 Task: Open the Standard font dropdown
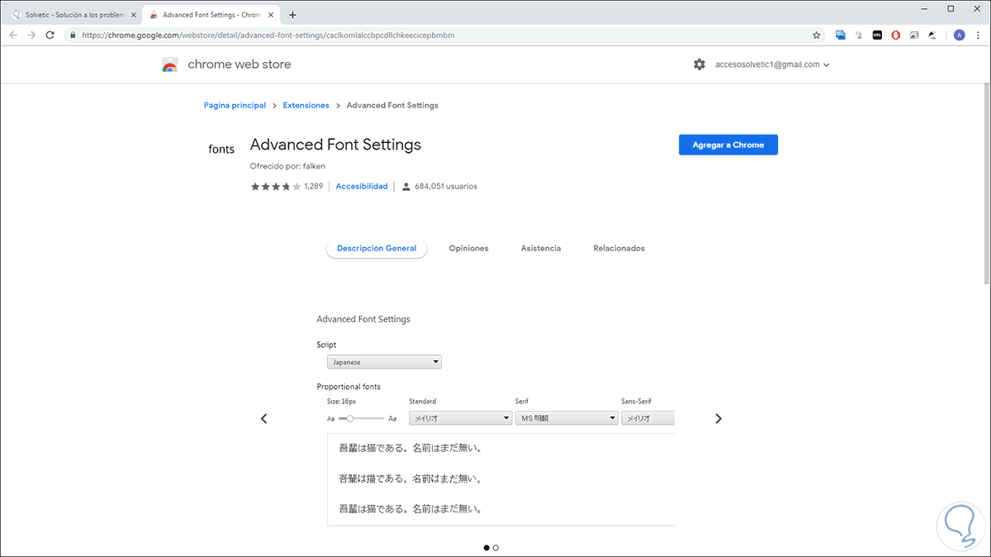(461, 419)
